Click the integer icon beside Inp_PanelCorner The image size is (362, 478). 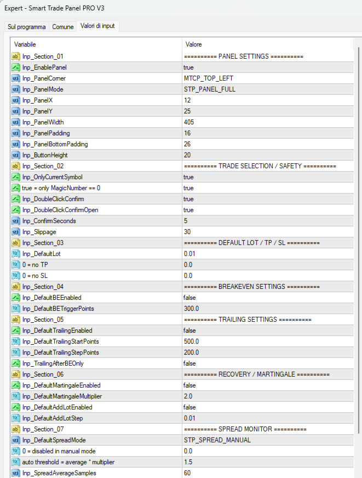click(x=15, y=78)
